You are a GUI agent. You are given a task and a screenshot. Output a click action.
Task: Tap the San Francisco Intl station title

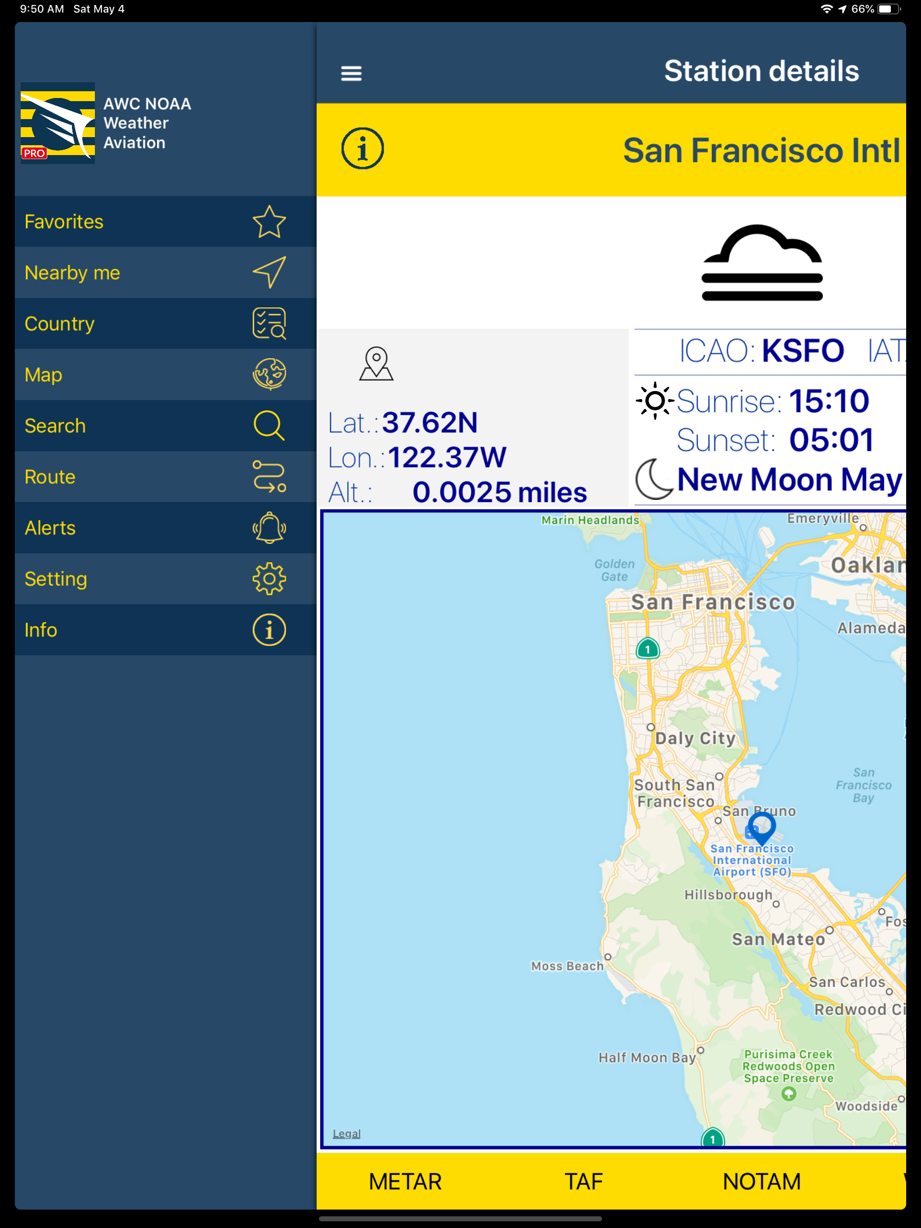coord(761,150)
